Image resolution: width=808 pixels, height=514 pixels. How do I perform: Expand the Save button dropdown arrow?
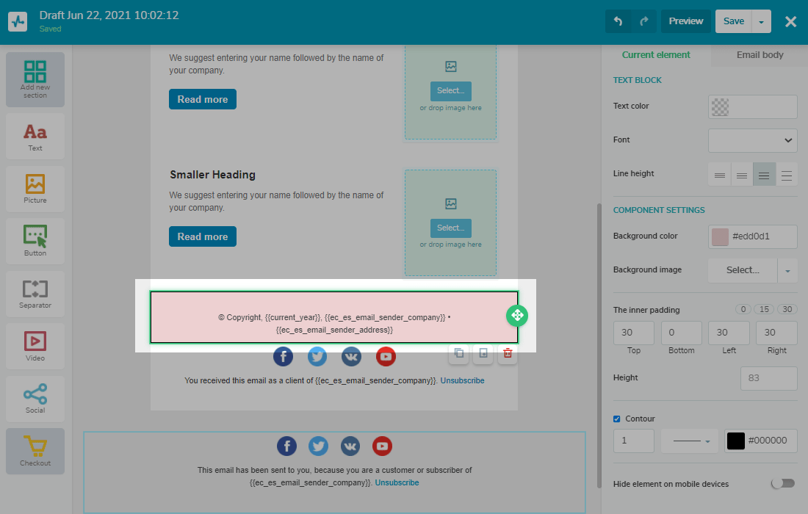tap(761, 22)
